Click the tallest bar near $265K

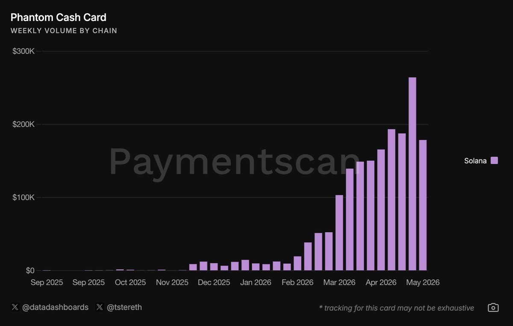(412, 174)
